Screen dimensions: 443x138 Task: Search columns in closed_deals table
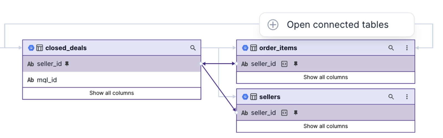point(193,48)
